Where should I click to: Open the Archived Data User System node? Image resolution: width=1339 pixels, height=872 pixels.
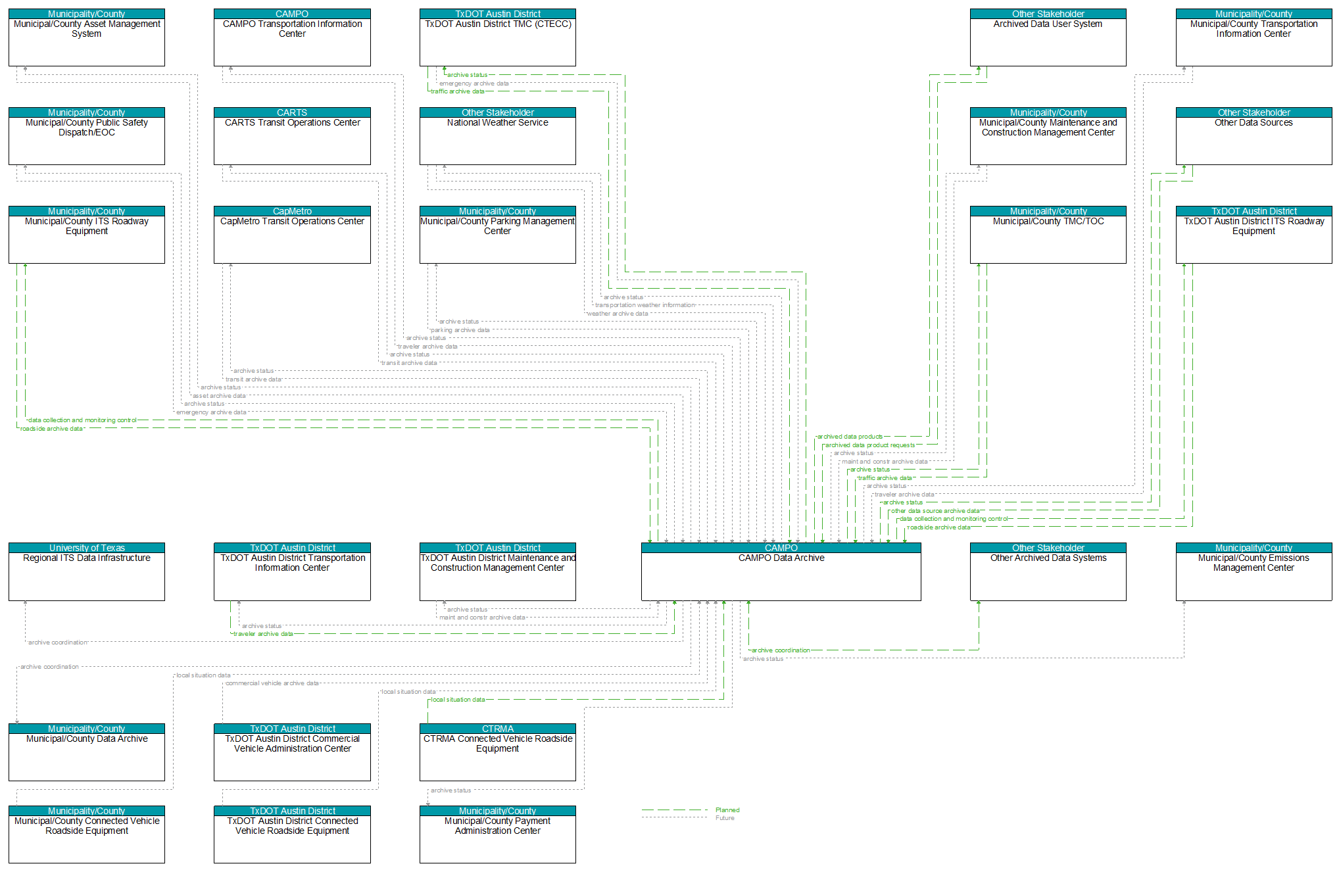(1048, 37)
